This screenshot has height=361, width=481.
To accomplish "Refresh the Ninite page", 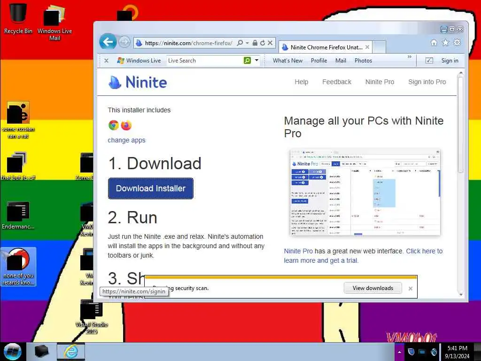I will click(x=262, y=43).
